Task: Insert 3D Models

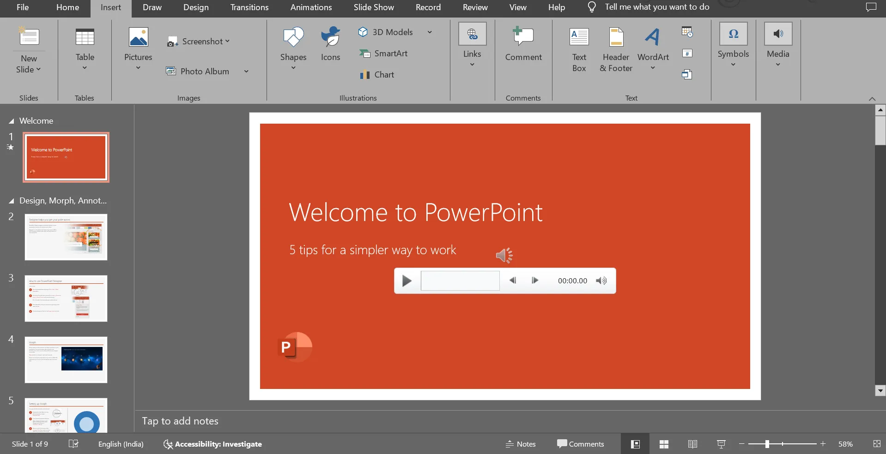Action: coord(386,32)
